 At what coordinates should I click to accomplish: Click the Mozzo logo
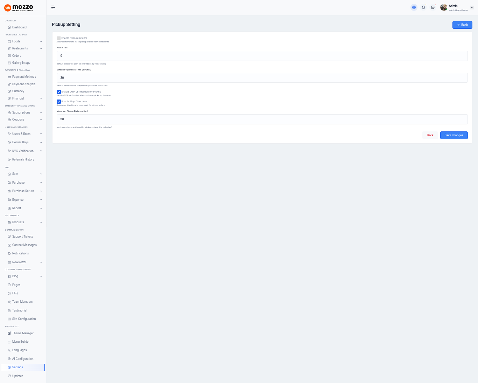(19, 8)
